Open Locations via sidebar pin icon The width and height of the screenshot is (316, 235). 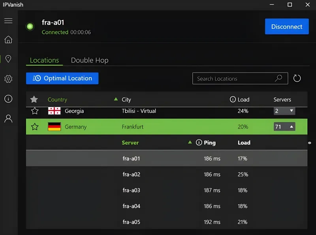click(x=8, y=59)
